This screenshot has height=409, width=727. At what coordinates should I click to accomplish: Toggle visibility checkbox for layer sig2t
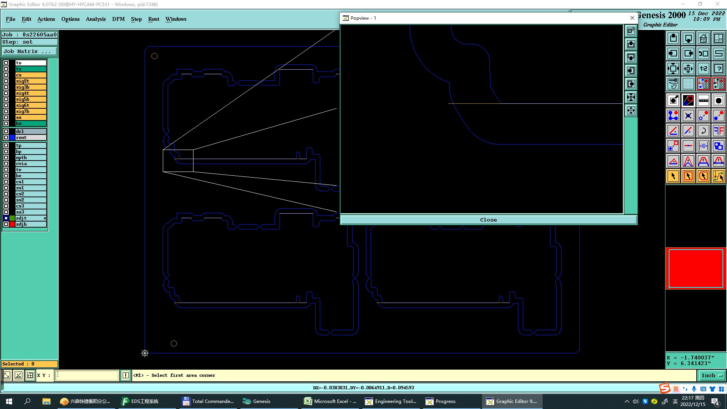pos(6,81)
